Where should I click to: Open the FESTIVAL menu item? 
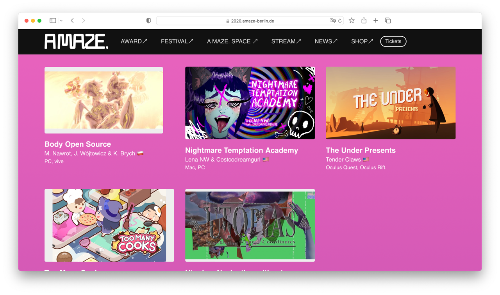[x=177, y=41]
